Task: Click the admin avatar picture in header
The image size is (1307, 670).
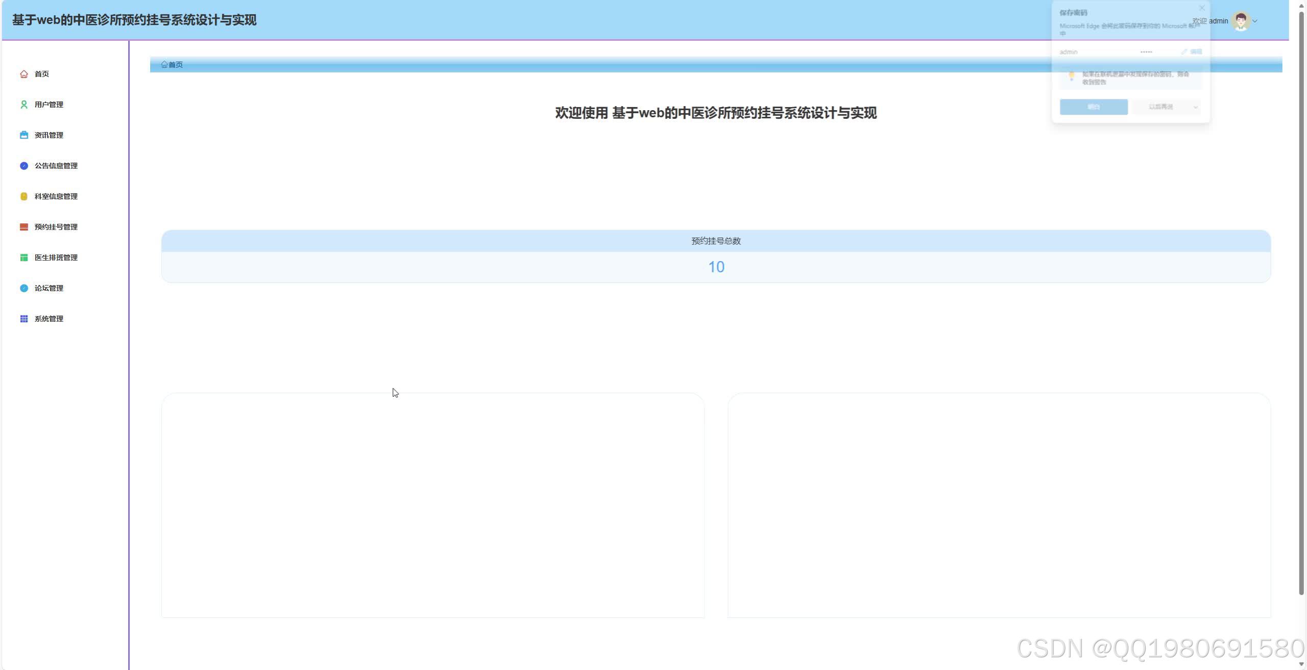Action: 1240,21
